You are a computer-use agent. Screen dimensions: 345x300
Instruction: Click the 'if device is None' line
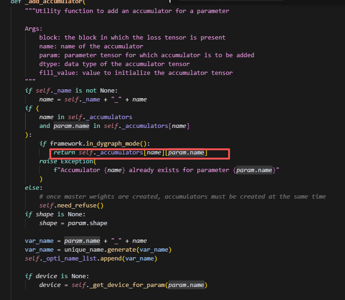[57, 276]
